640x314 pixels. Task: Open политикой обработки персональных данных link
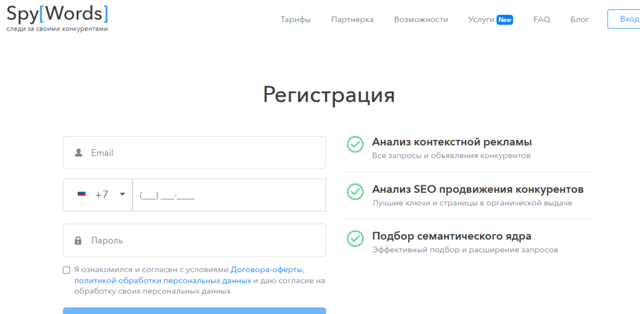(162, 280)
